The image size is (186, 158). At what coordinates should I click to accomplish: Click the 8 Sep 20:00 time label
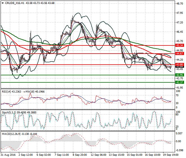80,155
